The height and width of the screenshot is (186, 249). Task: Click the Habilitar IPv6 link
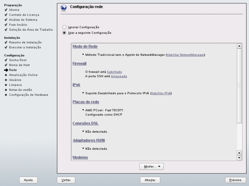point(161,93)
